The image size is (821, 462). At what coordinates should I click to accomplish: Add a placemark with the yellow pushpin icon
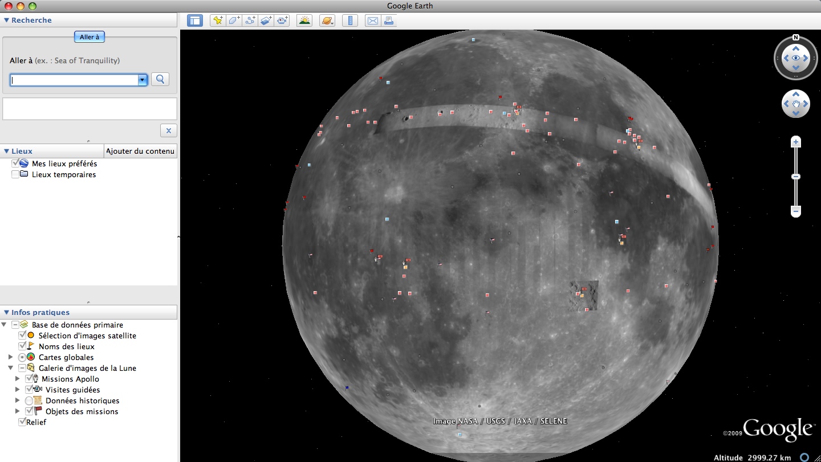[x=218, y=21]
